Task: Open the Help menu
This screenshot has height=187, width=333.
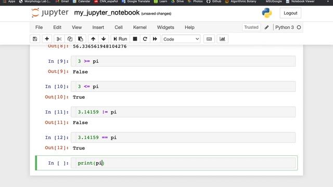Action: tap(189, 28)
